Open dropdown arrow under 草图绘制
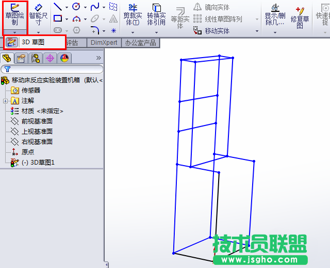330x268 pixels. (15, 32)
